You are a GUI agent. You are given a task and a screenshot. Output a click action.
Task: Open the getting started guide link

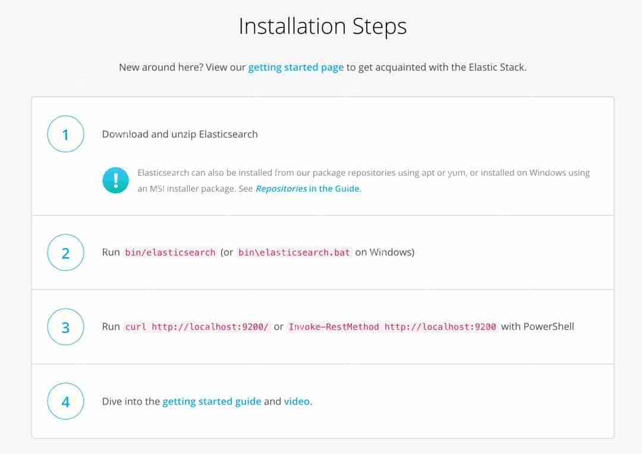coord(212,401)
